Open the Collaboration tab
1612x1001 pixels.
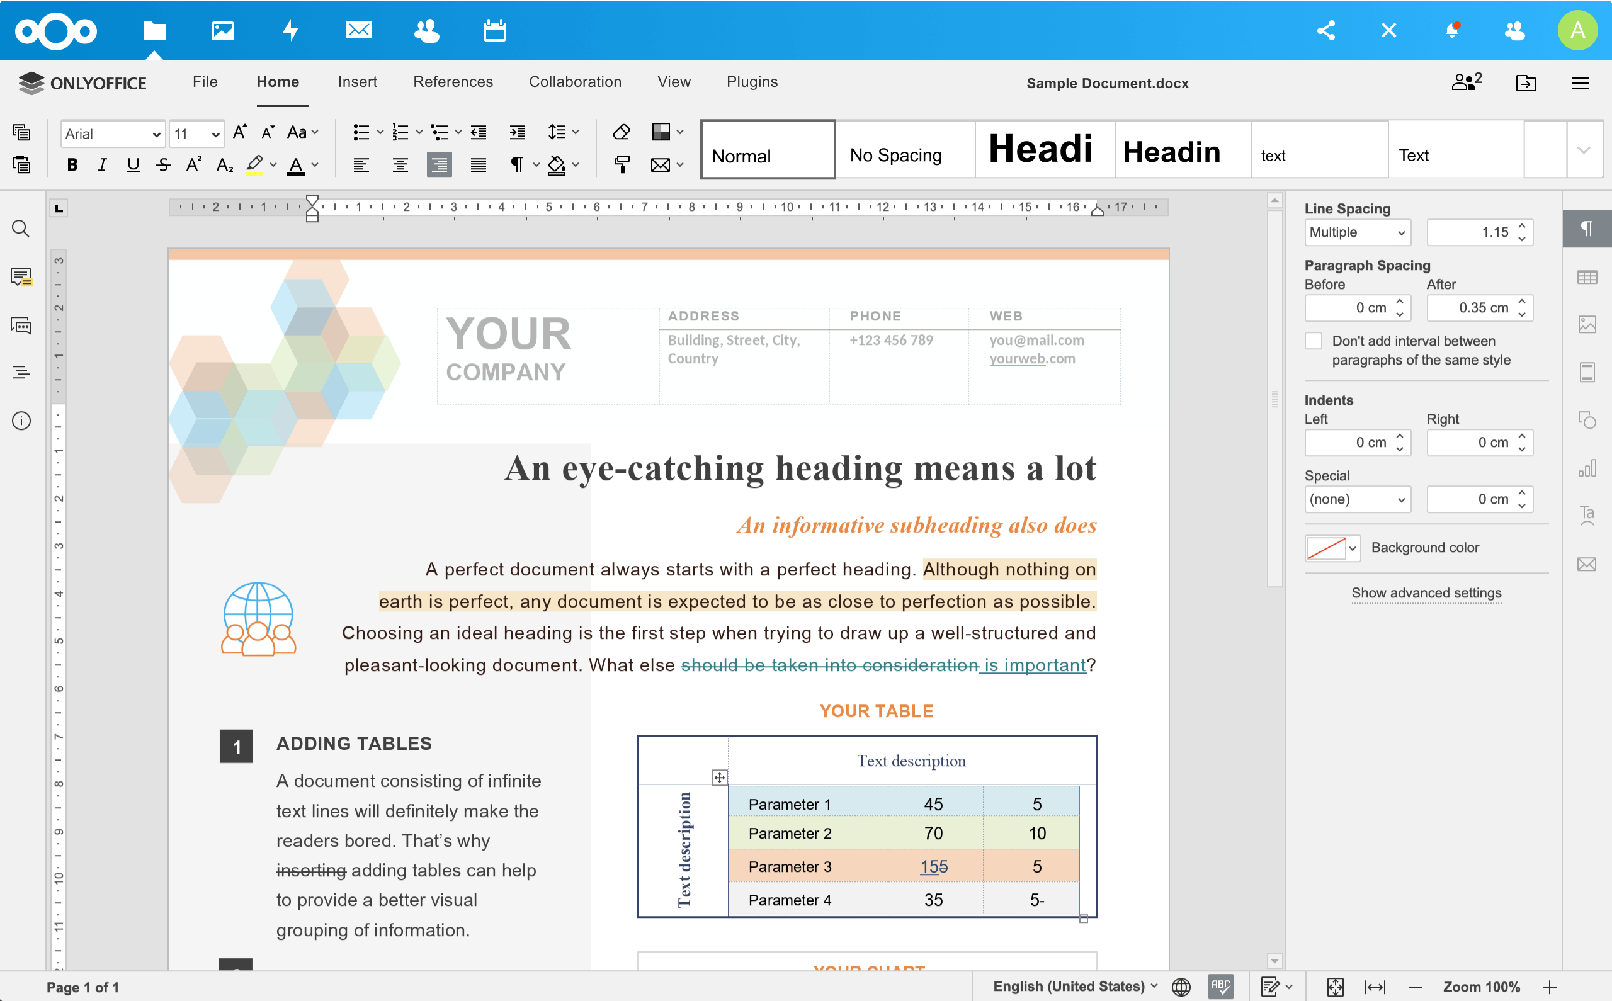click(x=575, y=82)
